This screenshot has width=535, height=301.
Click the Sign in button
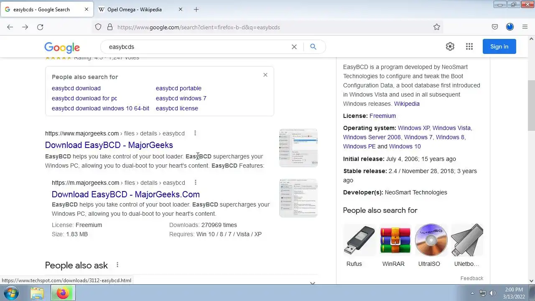tap(499, 47)
